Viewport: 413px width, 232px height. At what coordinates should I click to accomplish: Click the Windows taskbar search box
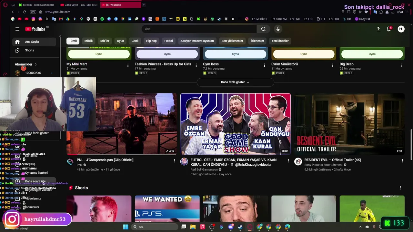tap(155, 227)
